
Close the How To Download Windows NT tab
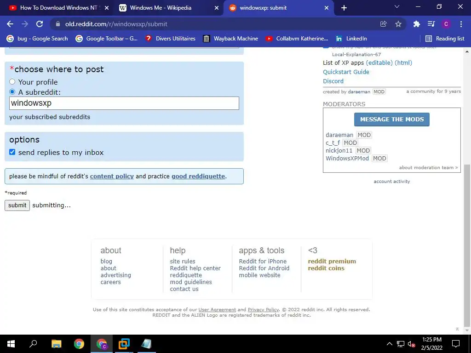pyautogui.click(x=107, y=8)
